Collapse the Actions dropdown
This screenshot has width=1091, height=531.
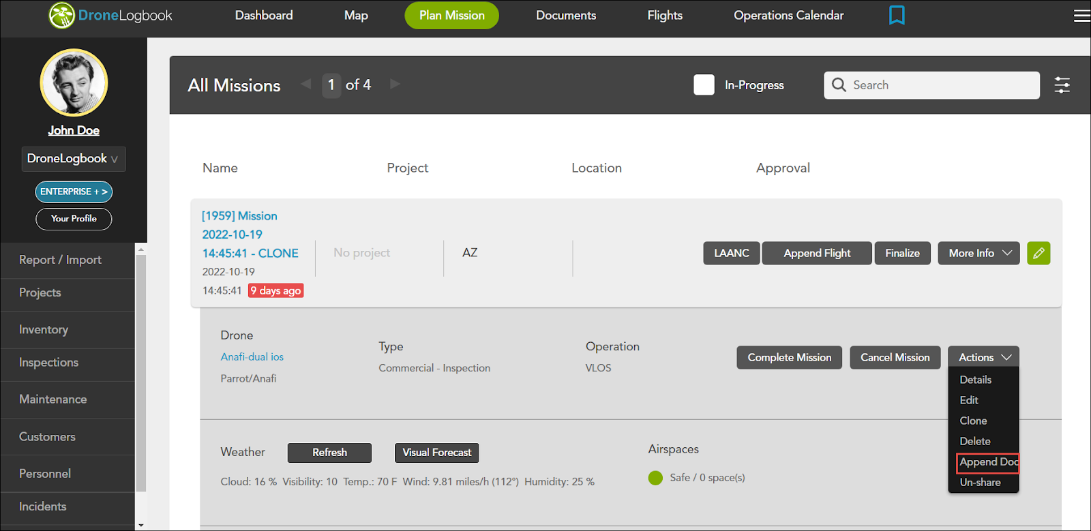pos(983,357)
